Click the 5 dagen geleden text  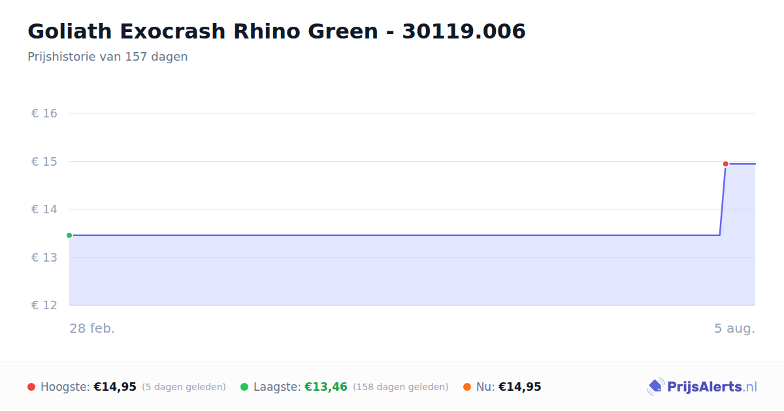(184, 387)
